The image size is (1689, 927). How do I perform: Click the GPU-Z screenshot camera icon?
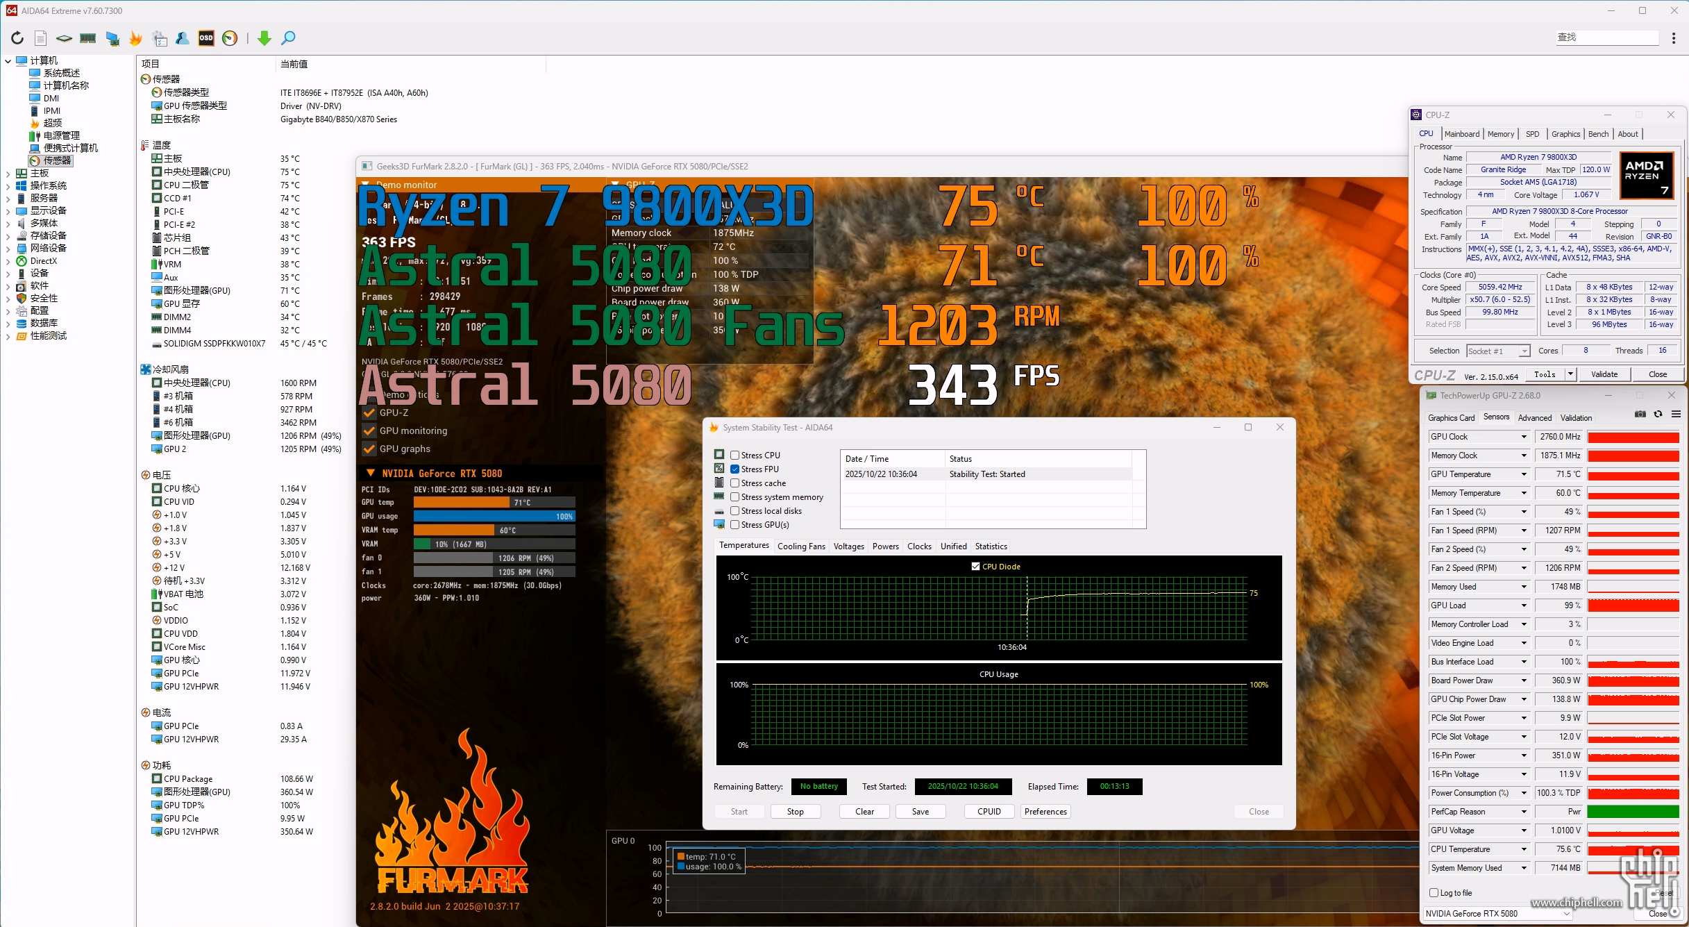1640,414
